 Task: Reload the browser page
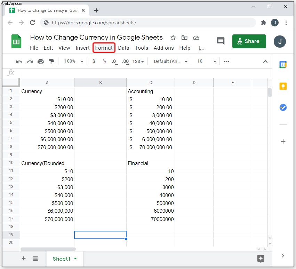[x=32, y=23]
